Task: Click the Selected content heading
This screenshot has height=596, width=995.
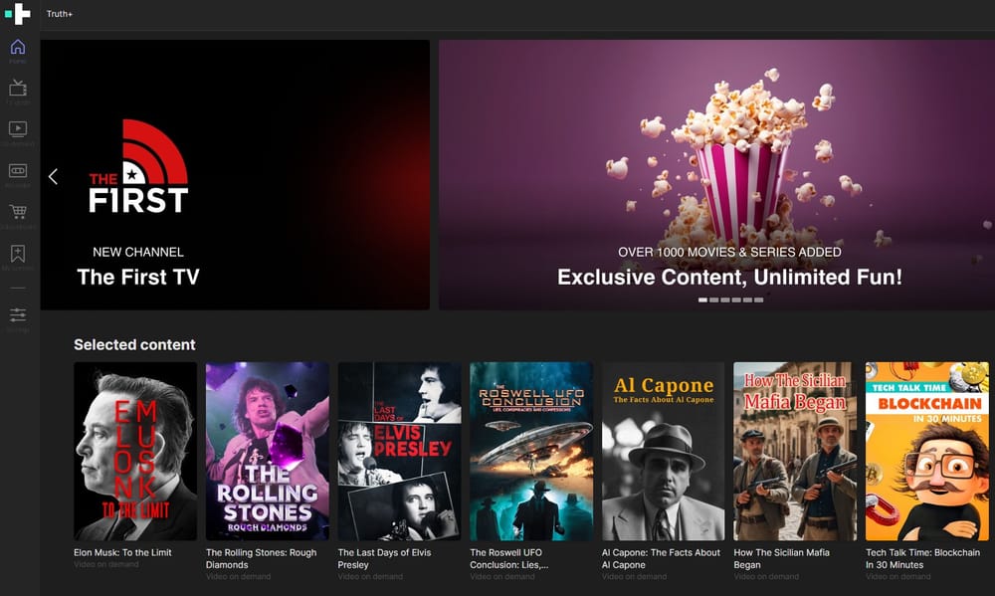Action: [134, 344]
